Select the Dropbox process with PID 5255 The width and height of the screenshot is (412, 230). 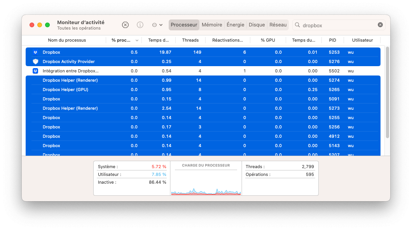tap(203, 118)
